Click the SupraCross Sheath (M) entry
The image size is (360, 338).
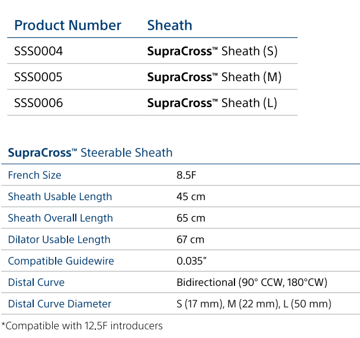pyautogui.click(x=214, y=78)
